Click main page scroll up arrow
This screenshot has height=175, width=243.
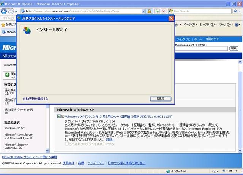coord(240,62)
